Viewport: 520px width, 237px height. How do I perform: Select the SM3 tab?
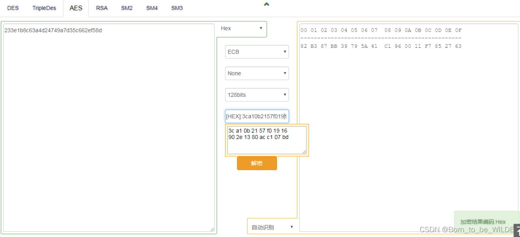[x=177, y=8]
